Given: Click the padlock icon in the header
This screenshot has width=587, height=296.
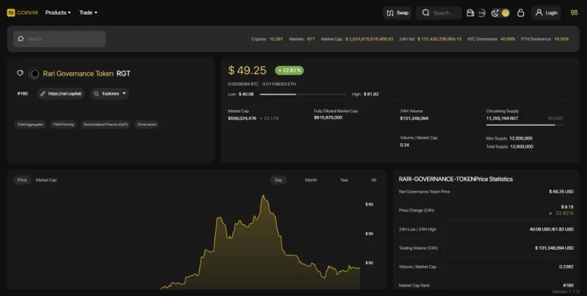Looking at the screenshot, I should coord(520,12).
